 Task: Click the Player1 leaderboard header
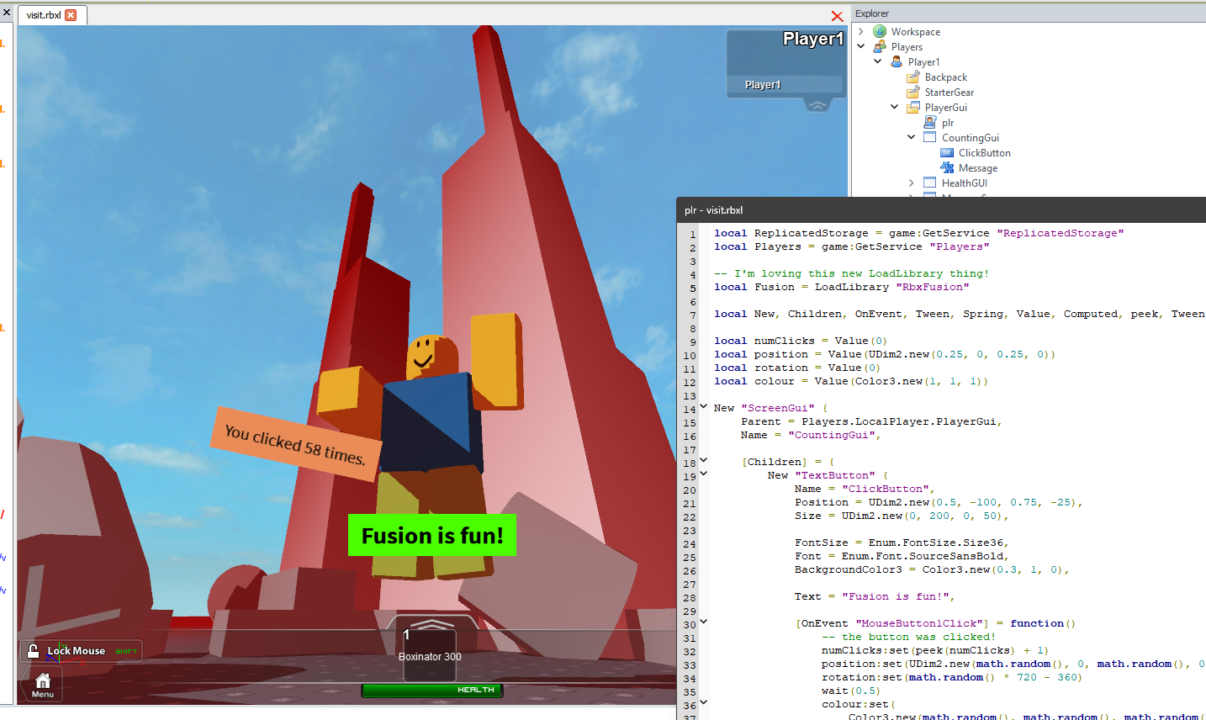coord(812,39)
